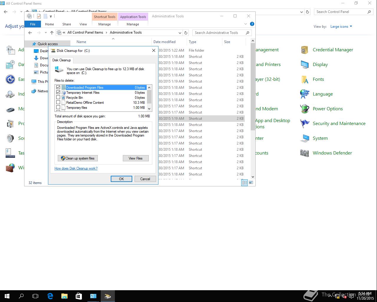Viewport: 377px width, 302px height.
Task: Open Customize Quick Access Toolbar dropdown
Action: coord(51,16)
